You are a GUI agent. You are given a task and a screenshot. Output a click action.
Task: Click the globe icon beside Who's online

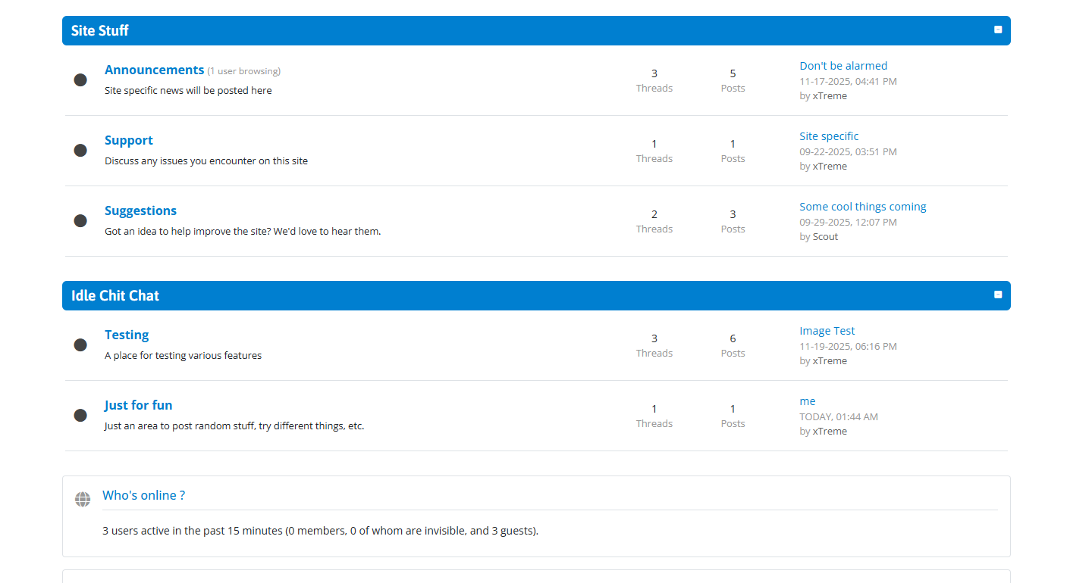(83, 500)
